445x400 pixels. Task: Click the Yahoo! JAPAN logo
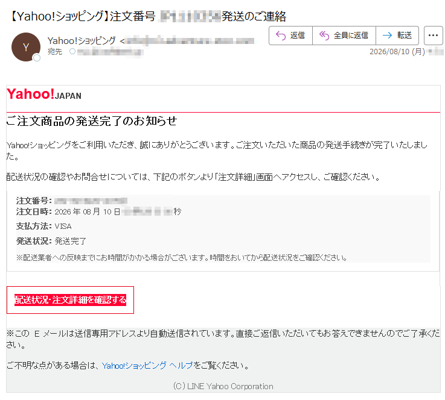(44, 94)
